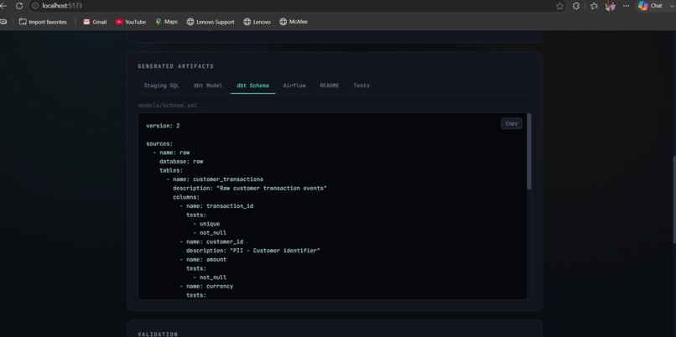Open the favorites list icon

(x=594, y=6)
